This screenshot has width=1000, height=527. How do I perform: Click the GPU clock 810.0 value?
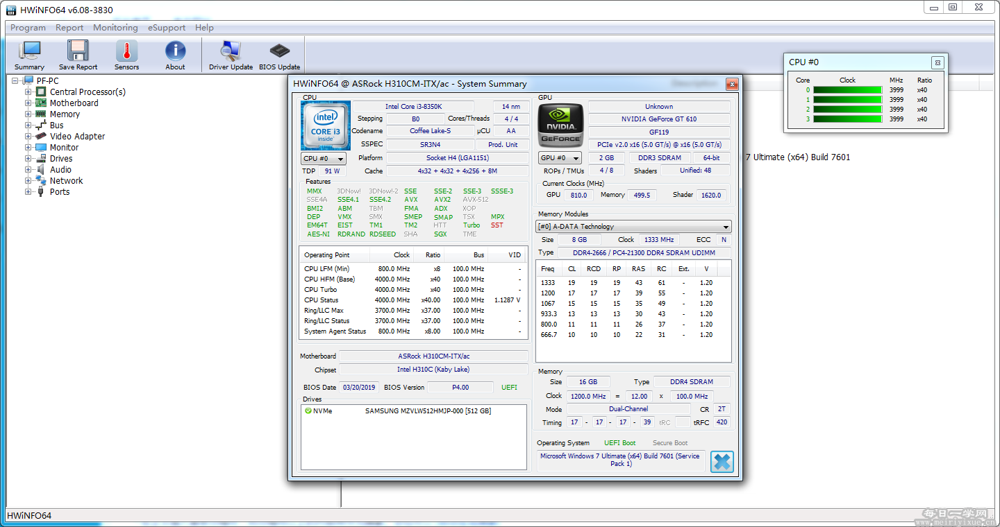coord(579,196)
